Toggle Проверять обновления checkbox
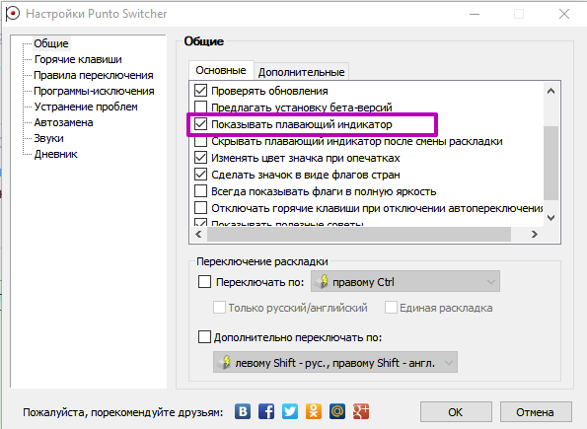 [x=200, y=91]
